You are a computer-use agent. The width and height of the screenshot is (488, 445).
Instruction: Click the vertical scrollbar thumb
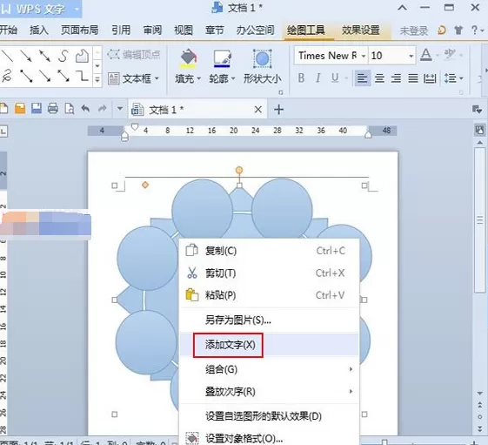[x=479, y=220]
